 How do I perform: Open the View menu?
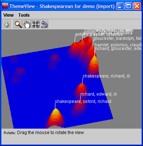pos(8,15)
